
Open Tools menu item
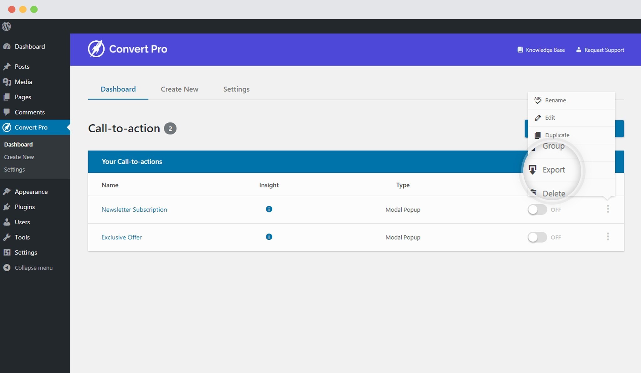click(x=22, y=237)
